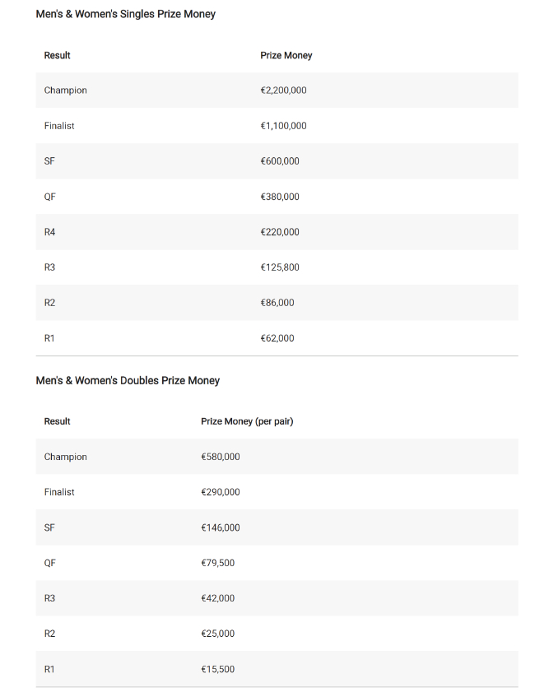Click the Men's & Women's Singles Prize Money heading
535x692 pixels.
pos(125,14)
